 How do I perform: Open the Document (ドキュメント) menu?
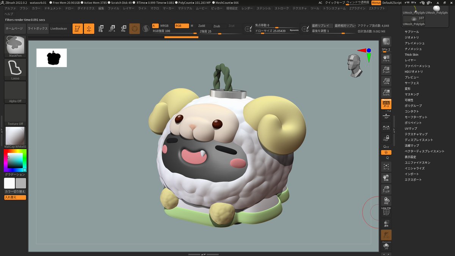(x=53, y=8)
